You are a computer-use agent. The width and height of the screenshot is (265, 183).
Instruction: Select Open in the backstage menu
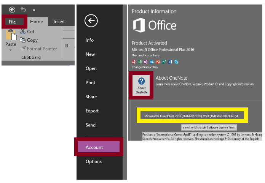(91, 68)
